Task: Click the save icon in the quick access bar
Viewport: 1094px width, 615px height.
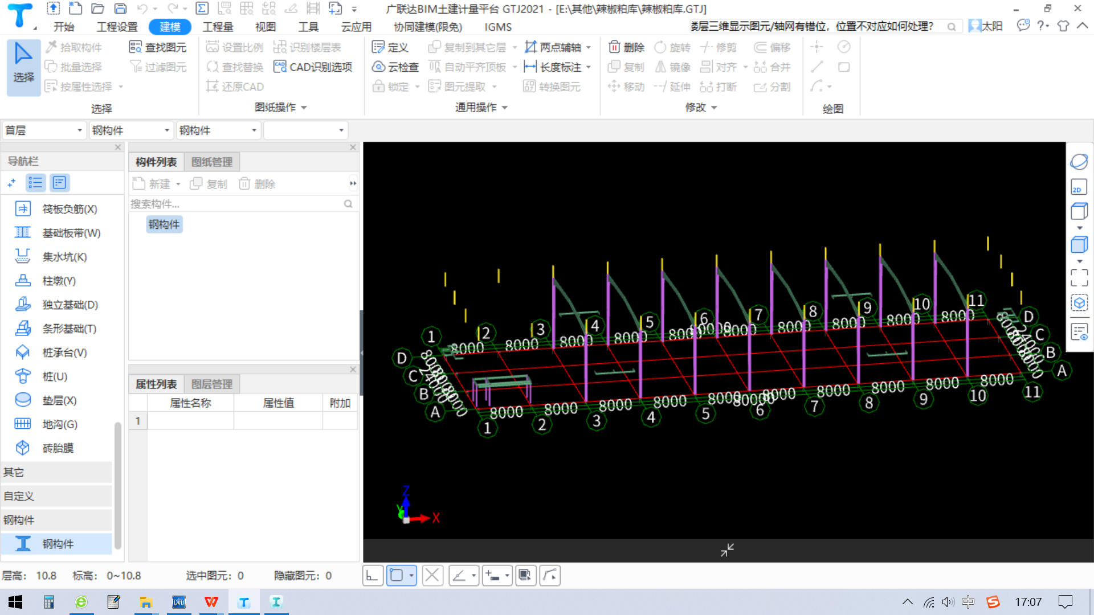Action: pyautogui.click(x=120, y=9)
